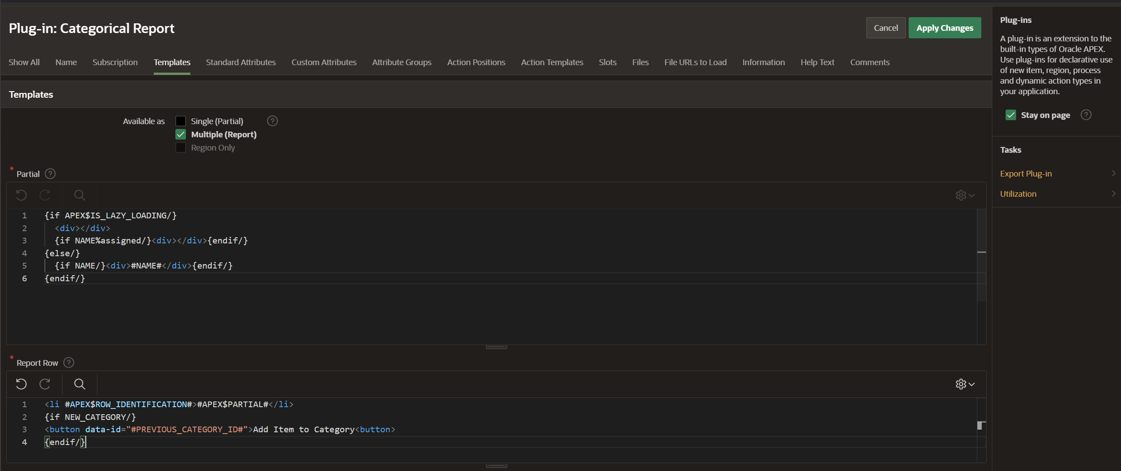This screenshot has height=471, width=1121.
Task: Open search in the Report Row editor
Action: pyautogui.click(x=80, y=384)
